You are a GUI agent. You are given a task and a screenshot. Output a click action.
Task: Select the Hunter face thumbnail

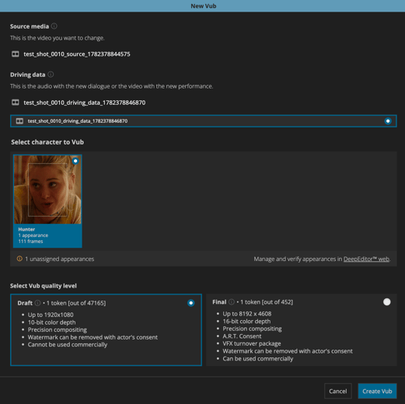[x=47, y=190]
